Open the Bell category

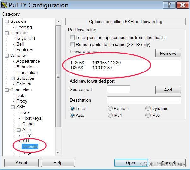pos(20,44)
